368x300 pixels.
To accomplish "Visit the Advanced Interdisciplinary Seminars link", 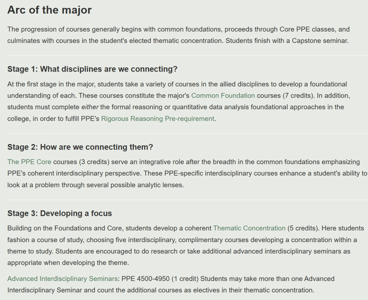I will point(62,279).
